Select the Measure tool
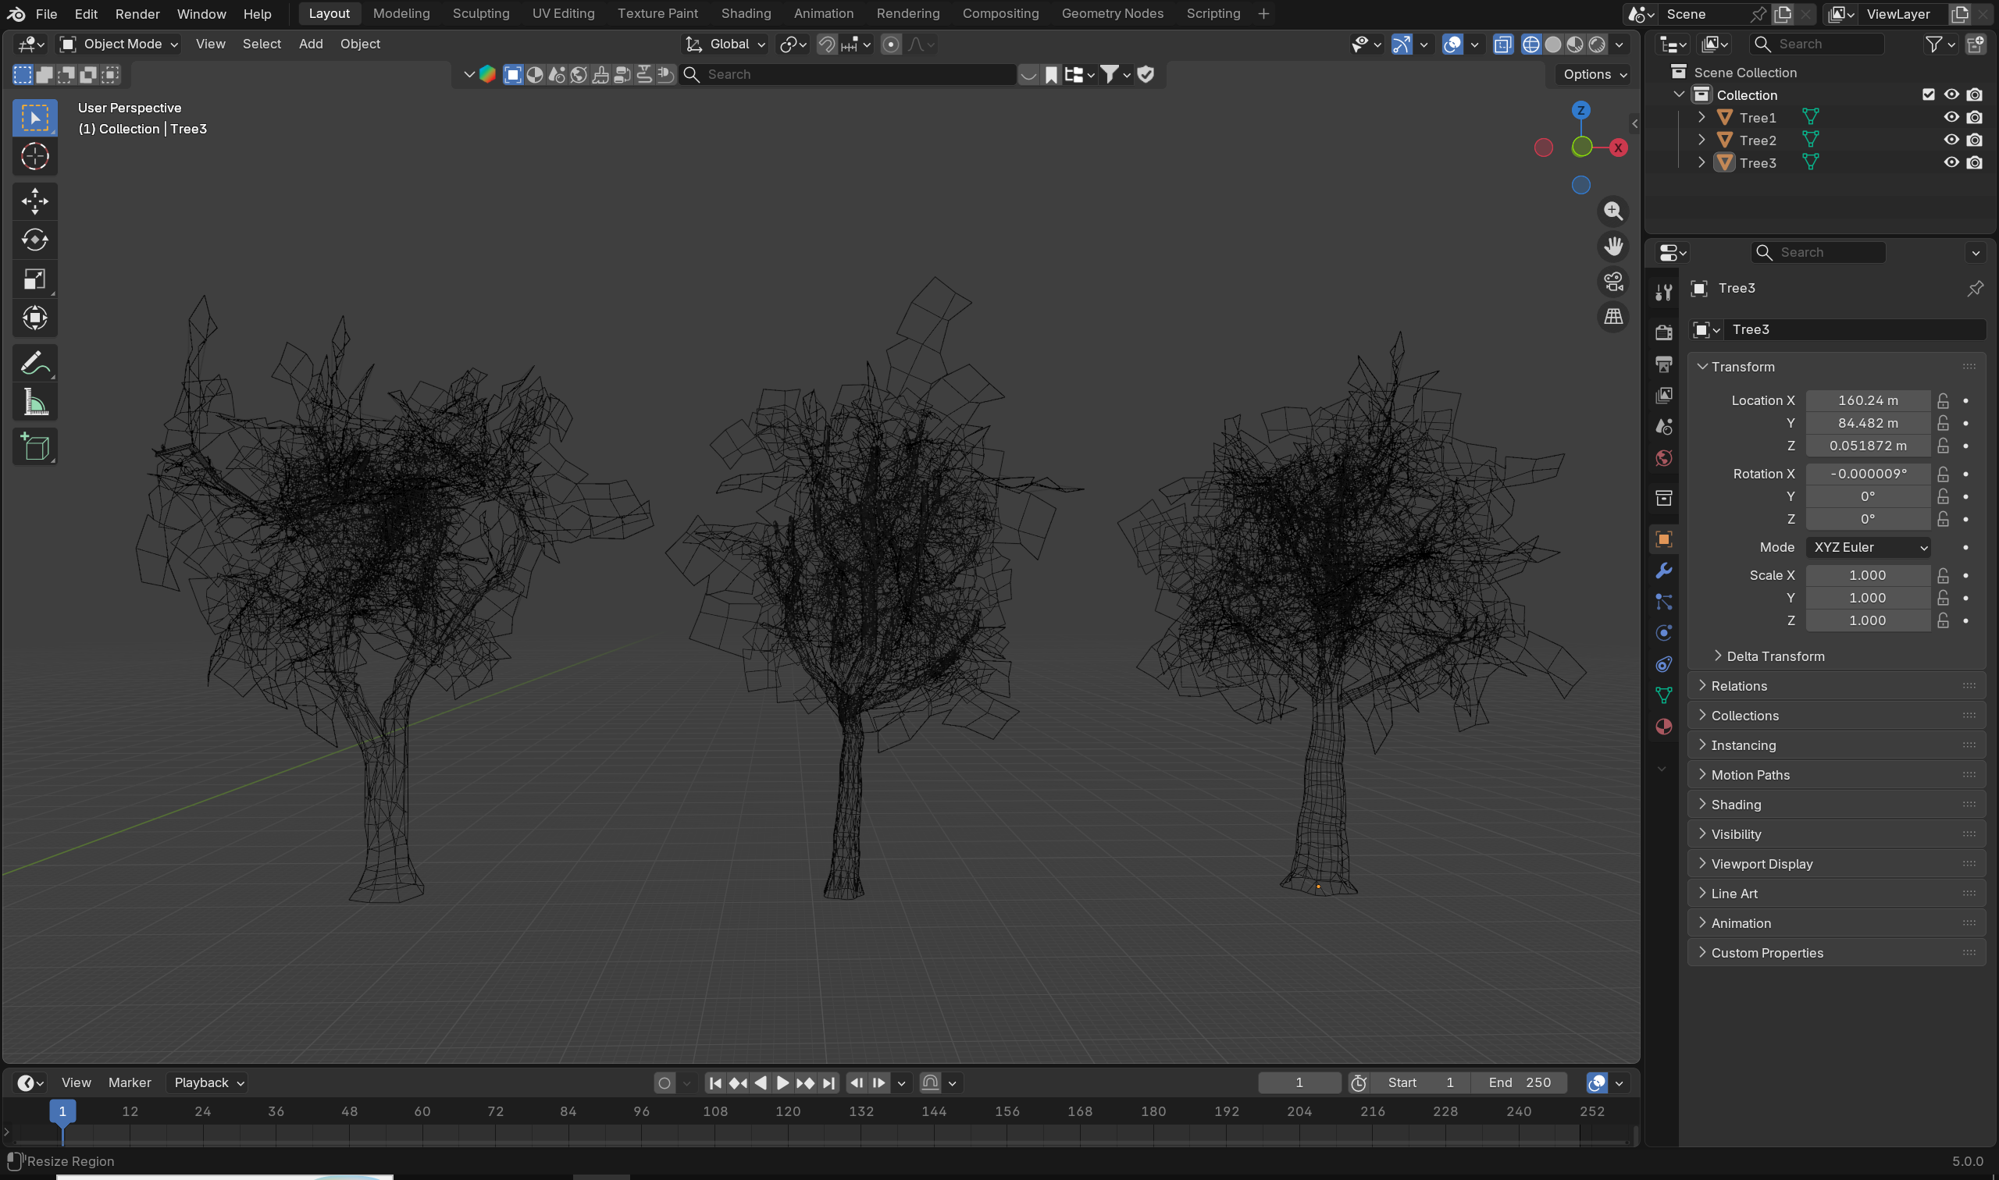Viewport: 1999px width, 1180px height. coord(35,403)
